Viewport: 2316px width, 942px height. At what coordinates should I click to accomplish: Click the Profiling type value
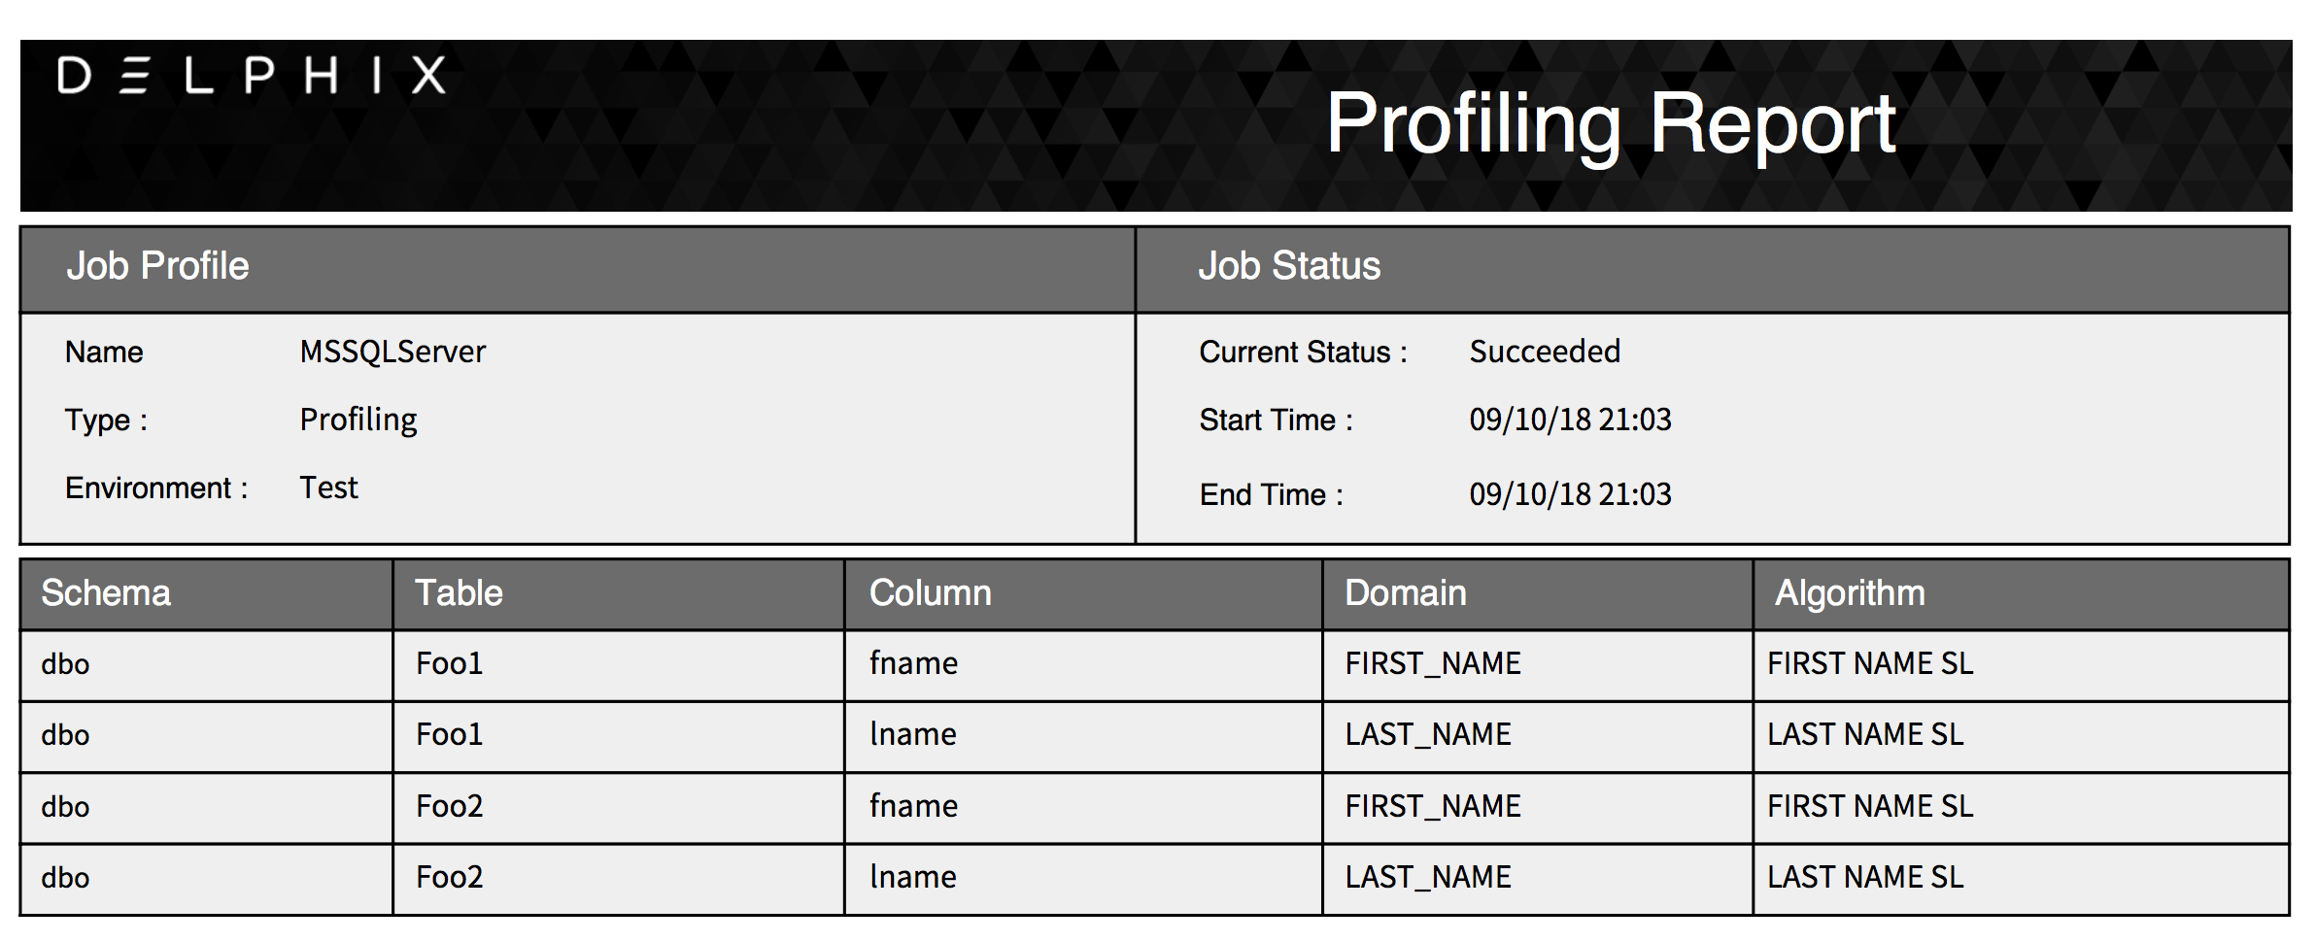tap(358, 421)
